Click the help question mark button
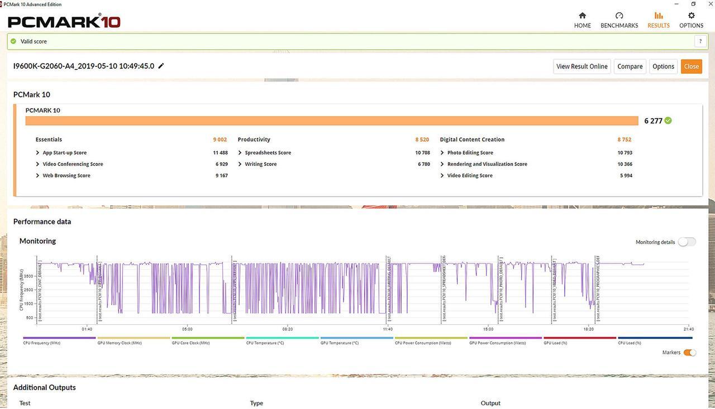Screen dimensions: 715x409 point(700,41)
